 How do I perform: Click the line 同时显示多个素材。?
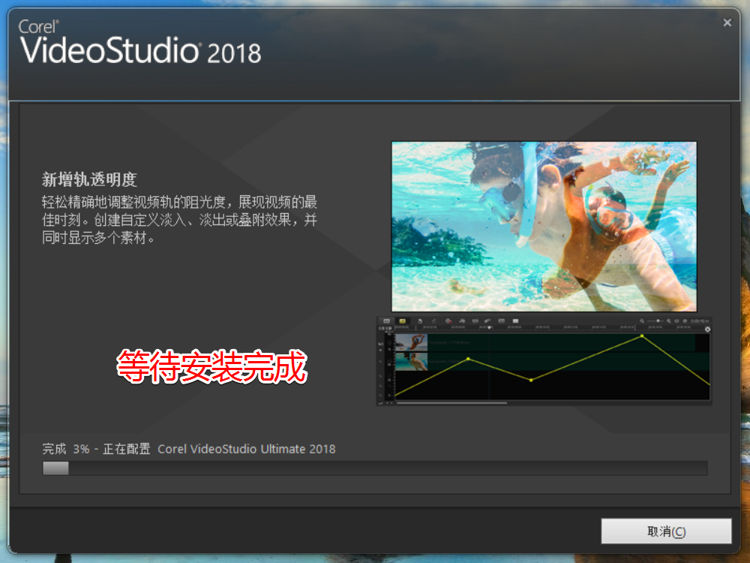(x=98, y=238)
